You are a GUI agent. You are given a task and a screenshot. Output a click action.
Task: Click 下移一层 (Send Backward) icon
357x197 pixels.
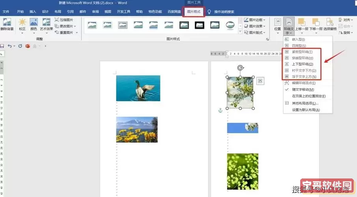click(316, 22)
